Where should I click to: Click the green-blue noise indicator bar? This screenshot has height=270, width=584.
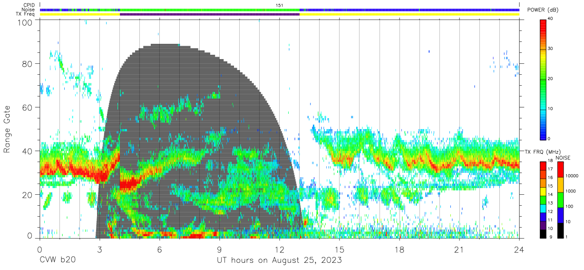pos(280,10)
